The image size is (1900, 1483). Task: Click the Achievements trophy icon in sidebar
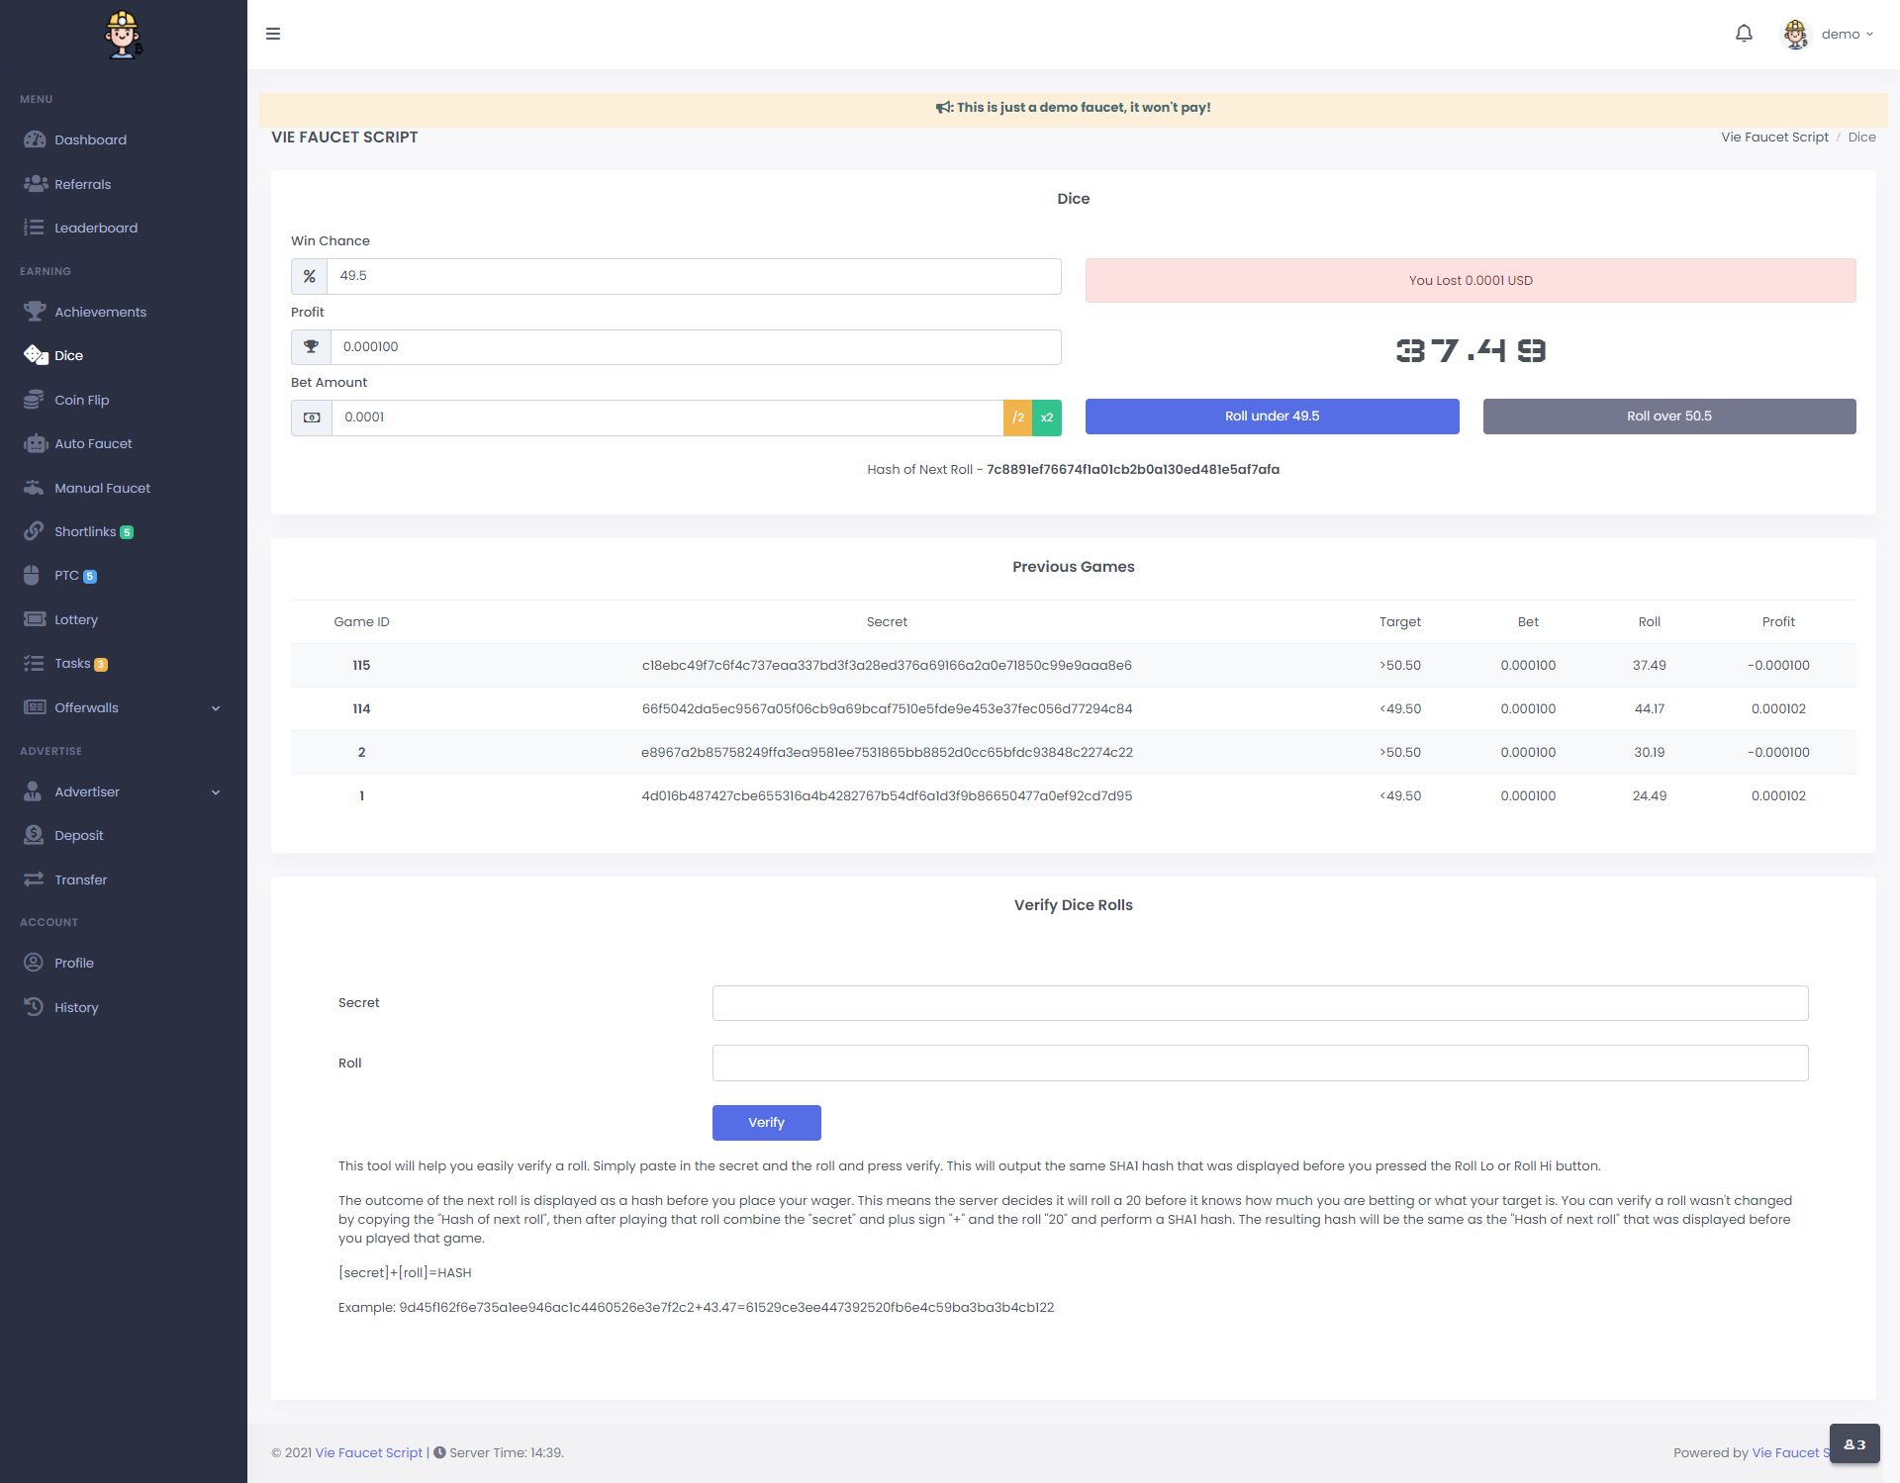pos(35,312)
